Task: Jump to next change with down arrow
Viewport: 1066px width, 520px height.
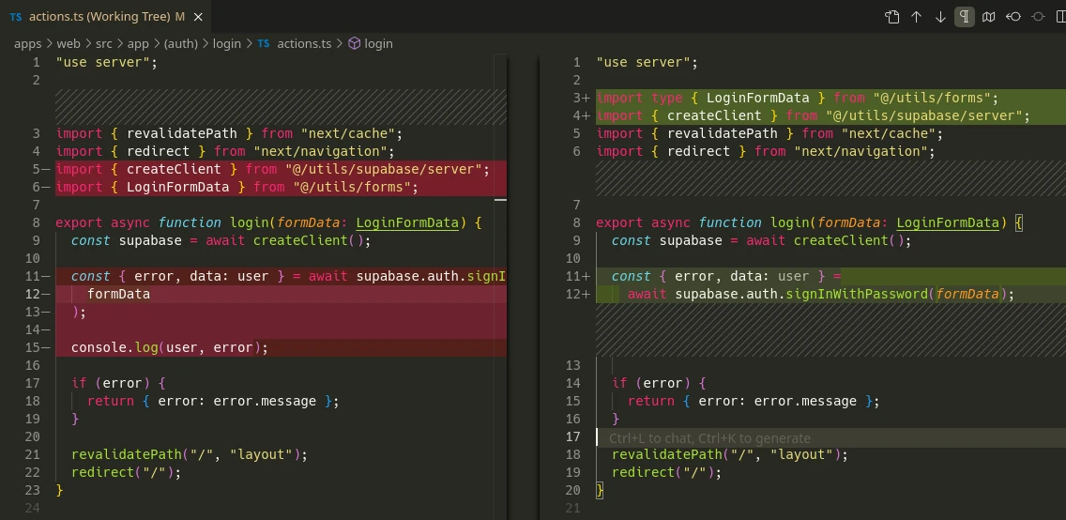Action: click(940, 17)
